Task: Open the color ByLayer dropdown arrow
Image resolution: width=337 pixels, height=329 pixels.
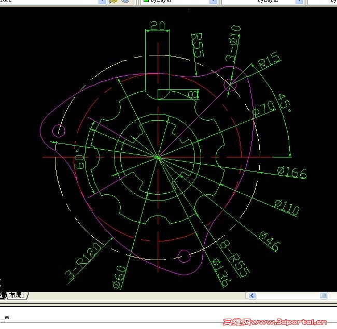Action: pyautogui.click(x=213, y=2)
